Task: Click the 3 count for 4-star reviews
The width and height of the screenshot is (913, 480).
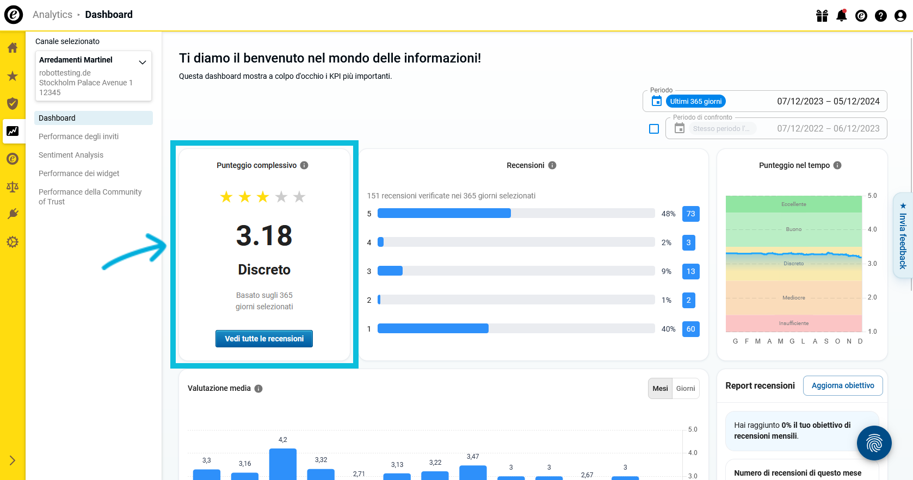Action: click(689, 242)
